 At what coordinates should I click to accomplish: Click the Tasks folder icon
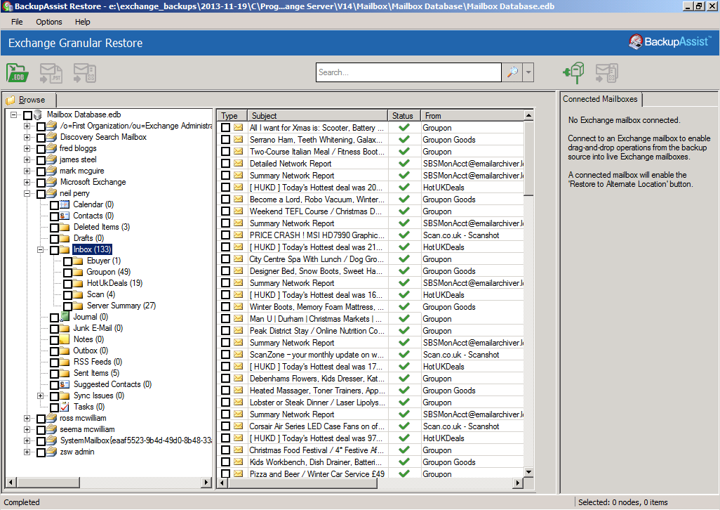65,407
